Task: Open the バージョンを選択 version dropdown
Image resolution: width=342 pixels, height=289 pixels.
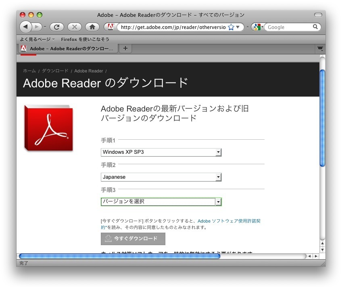Action: [161, 202]
